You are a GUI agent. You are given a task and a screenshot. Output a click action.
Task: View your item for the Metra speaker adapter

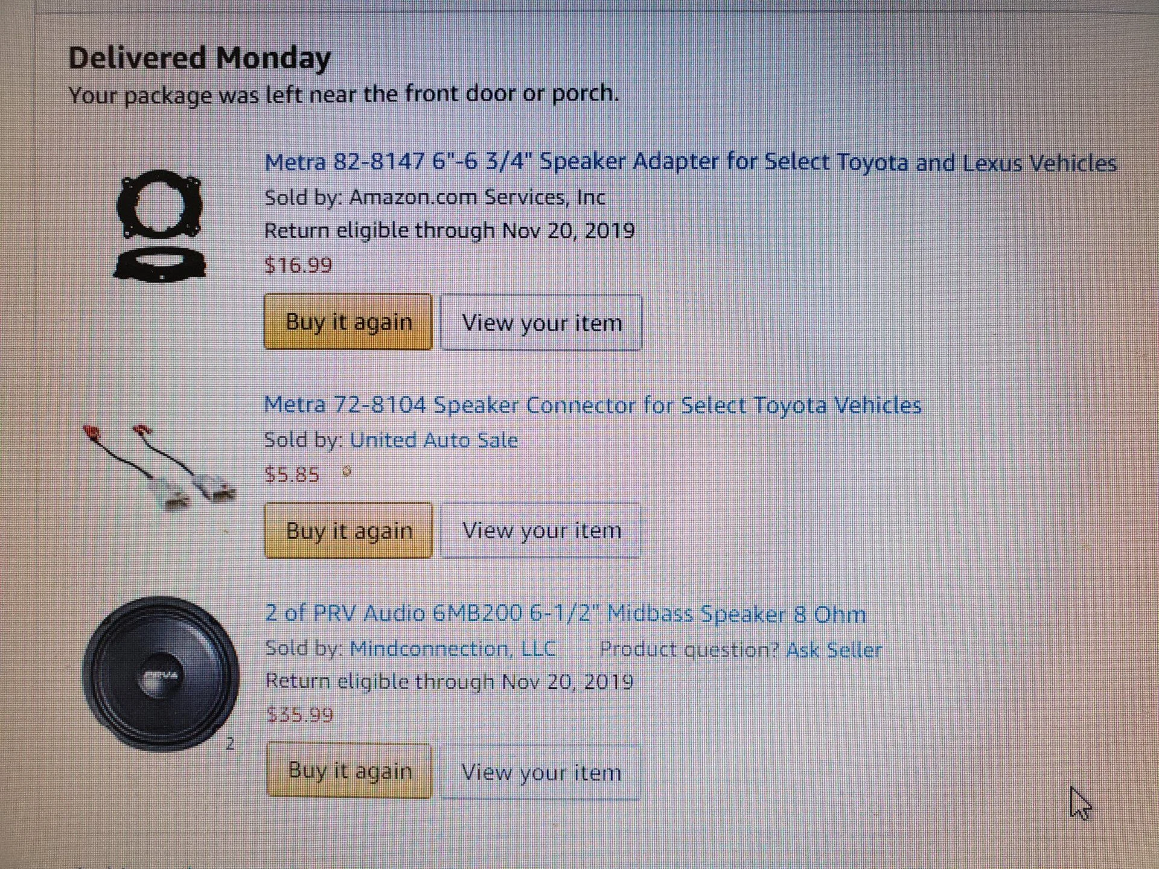click(x=541, y=323)
